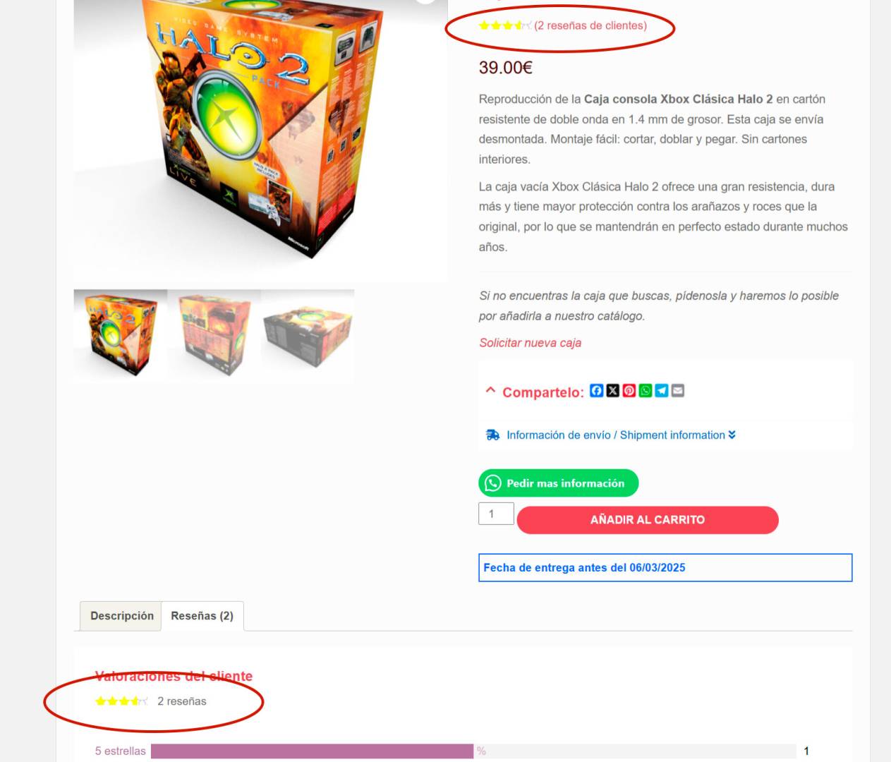891x762 pixels.
Task: Open the Descripción tab
Action: pos(121,616)
